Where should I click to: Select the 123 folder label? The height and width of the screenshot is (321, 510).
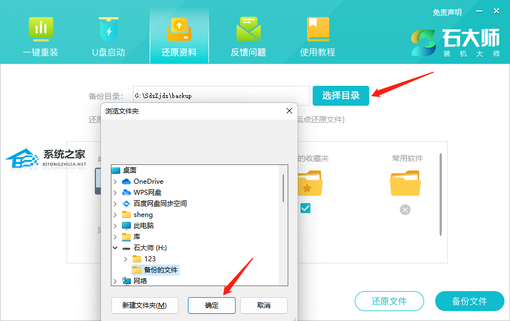pyautogui.click(x=150, y=258)
